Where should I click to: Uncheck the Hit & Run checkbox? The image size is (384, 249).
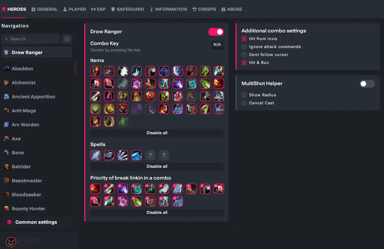click(x=244, y=63)
